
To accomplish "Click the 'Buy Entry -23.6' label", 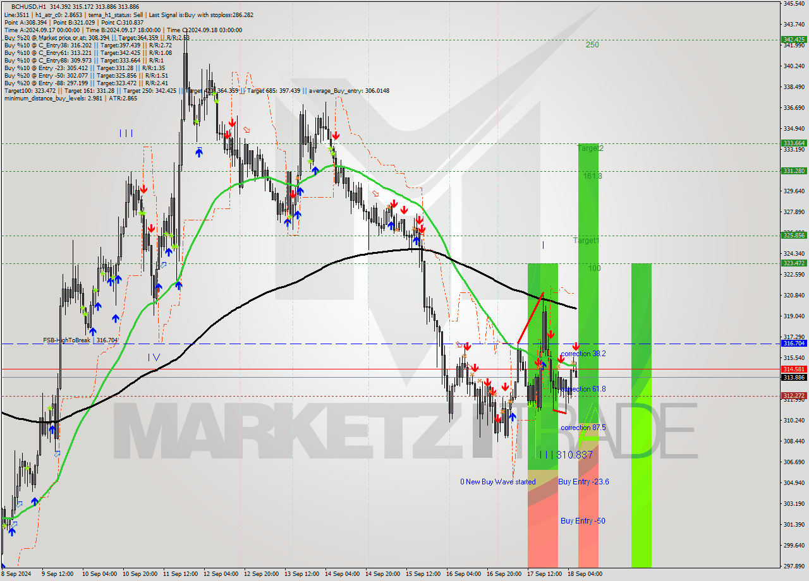I will coord(583,482).
